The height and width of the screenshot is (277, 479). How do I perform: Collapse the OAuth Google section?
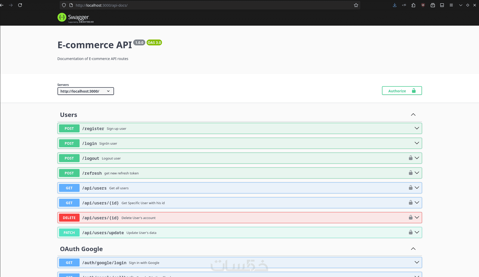coord(413,249)
